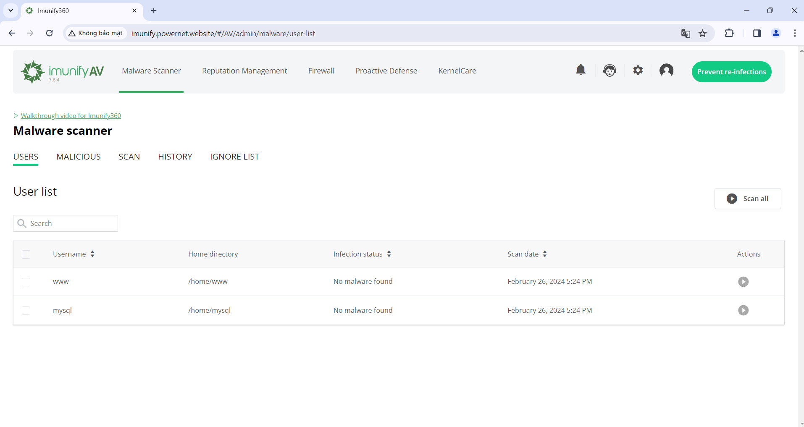Switch to the MALICIOUS tab

[x=79, y=157]
